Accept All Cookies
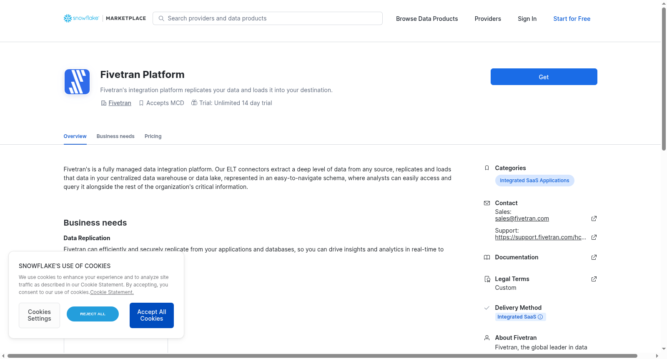667x359 pixels. point(152,315)
